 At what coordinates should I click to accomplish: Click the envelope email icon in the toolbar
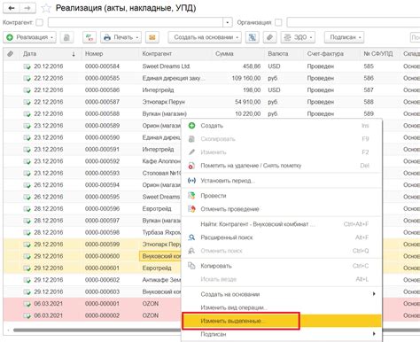(152, 37)
